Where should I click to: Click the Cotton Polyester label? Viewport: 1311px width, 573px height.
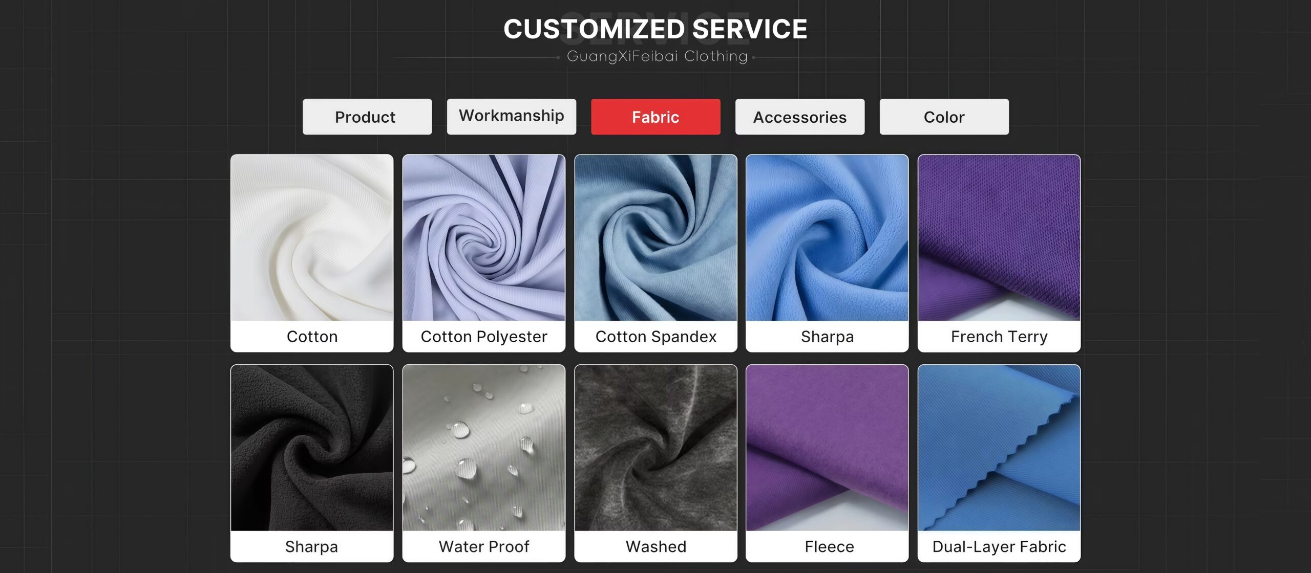pyautogui.click(x=484, y=337)
